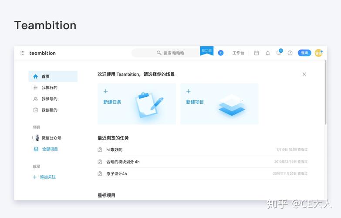Click the search magnifier icon
The width and height of the screenshot is (341, 218).
[x=159, y=53]
